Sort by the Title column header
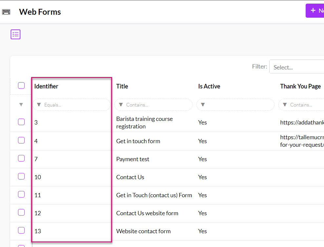The height and width of the screenshot is (247, 324). (x=122, y=86)
